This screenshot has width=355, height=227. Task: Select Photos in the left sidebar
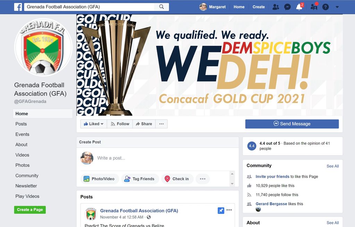pos(23,165)
